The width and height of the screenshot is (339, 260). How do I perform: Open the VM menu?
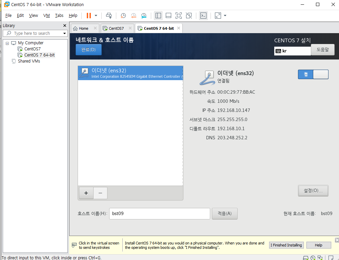[x=46, y=16]
